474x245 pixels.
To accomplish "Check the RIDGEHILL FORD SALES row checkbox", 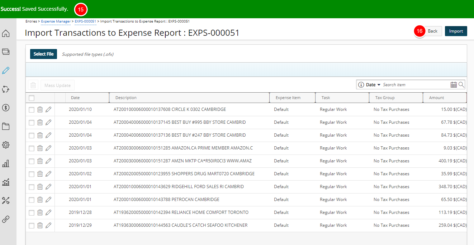I will (x=32, y=187).
